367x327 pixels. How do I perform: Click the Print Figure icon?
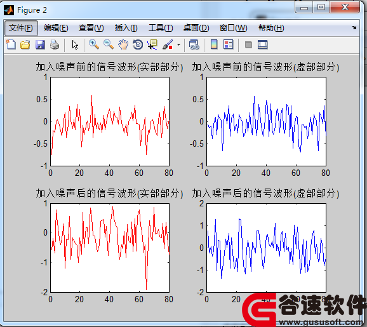55,44
